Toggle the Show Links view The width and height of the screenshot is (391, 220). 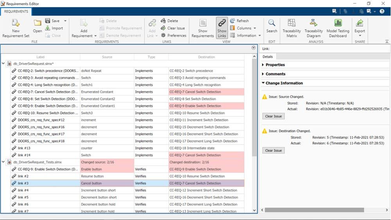tap(222, 27)
